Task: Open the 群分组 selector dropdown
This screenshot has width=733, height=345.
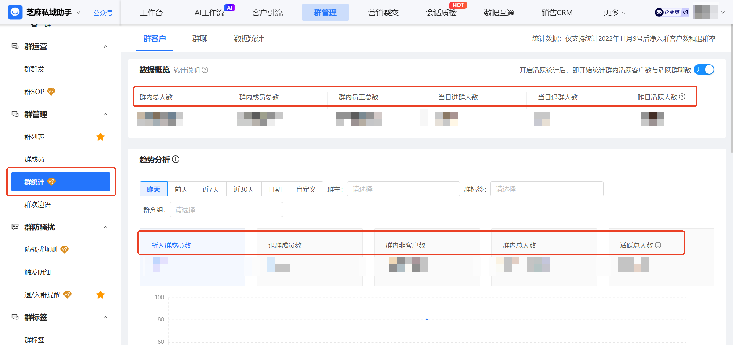Action: point(226,209)
